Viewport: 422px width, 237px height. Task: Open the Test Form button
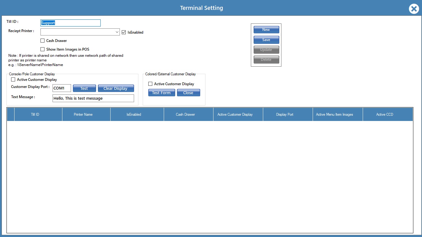coord(162,93)
